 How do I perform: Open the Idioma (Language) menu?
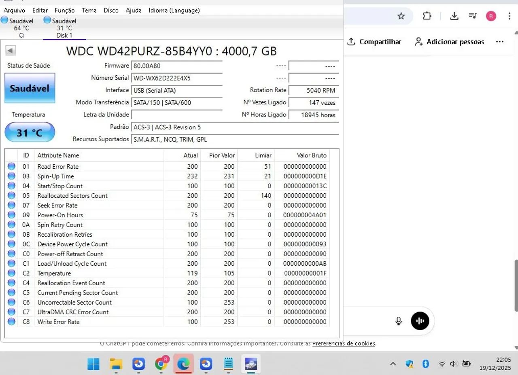pyautogui.click(x=174, y=10)
